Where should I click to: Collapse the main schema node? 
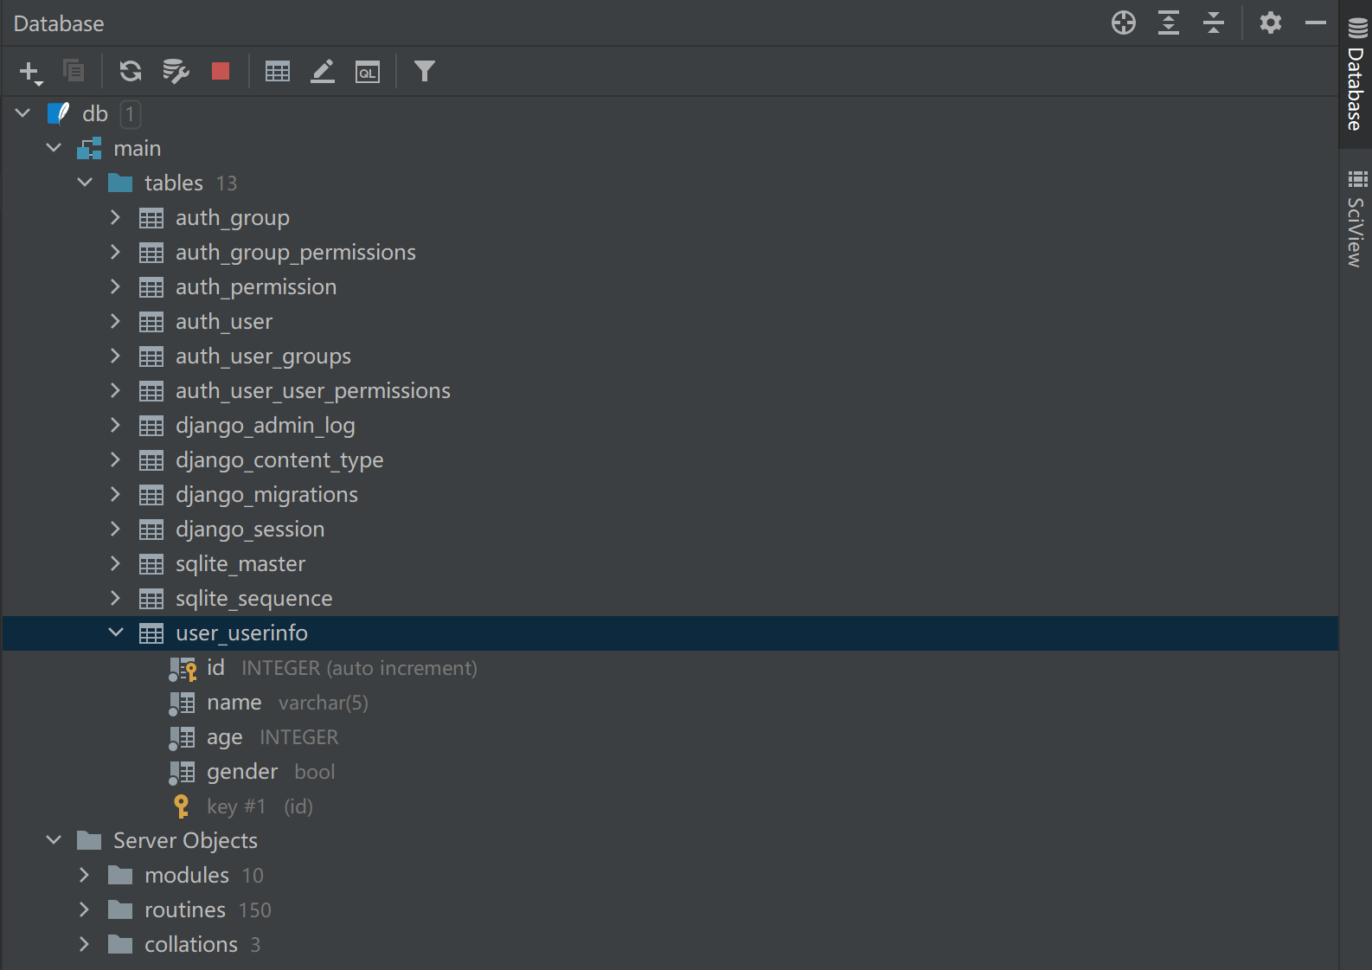[54, 148]
